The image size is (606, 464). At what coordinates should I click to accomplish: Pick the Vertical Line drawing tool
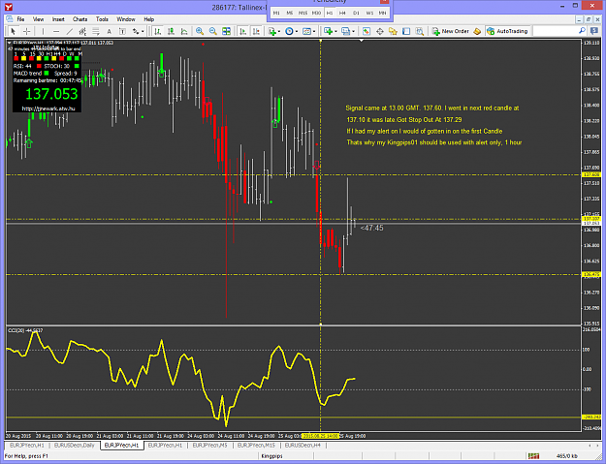(x=43, y=31)
